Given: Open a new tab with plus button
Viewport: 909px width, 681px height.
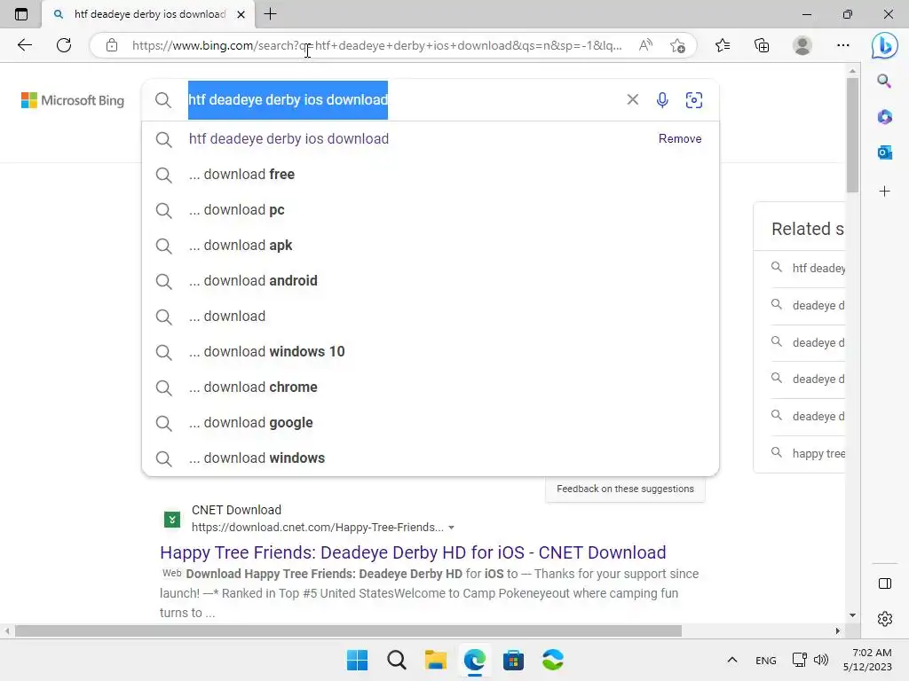Looking at the screenshot, I should (270, 14).
